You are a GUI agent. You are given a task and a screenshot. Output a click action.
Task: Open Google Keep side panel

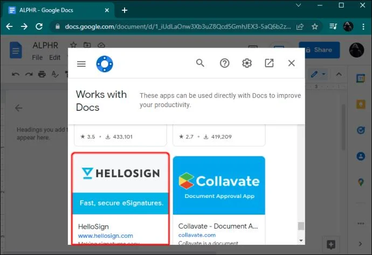[361, 104]
